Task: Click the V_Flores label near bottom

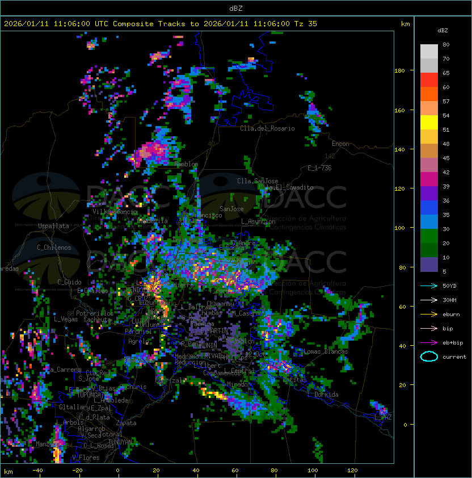Action: [86, 458]
